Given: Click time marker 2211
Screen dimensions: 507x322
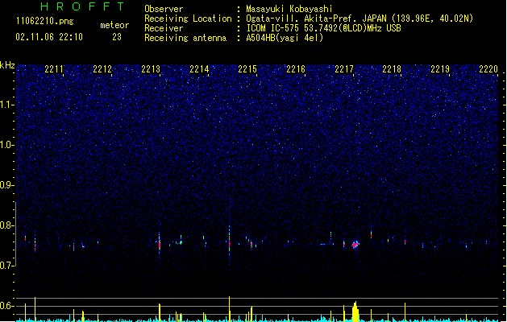Looking at the screenshot, I should point(54,69).
